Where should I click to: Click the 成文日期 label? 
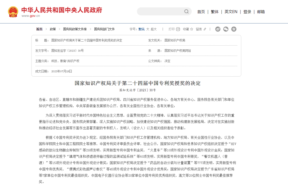[x=42, y=71]
